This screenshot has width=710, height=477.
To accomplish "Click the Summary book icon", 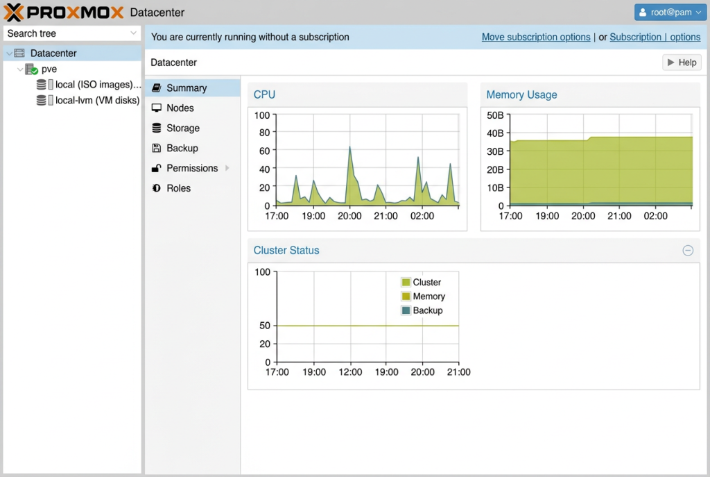I will click(x=157, y=87).
